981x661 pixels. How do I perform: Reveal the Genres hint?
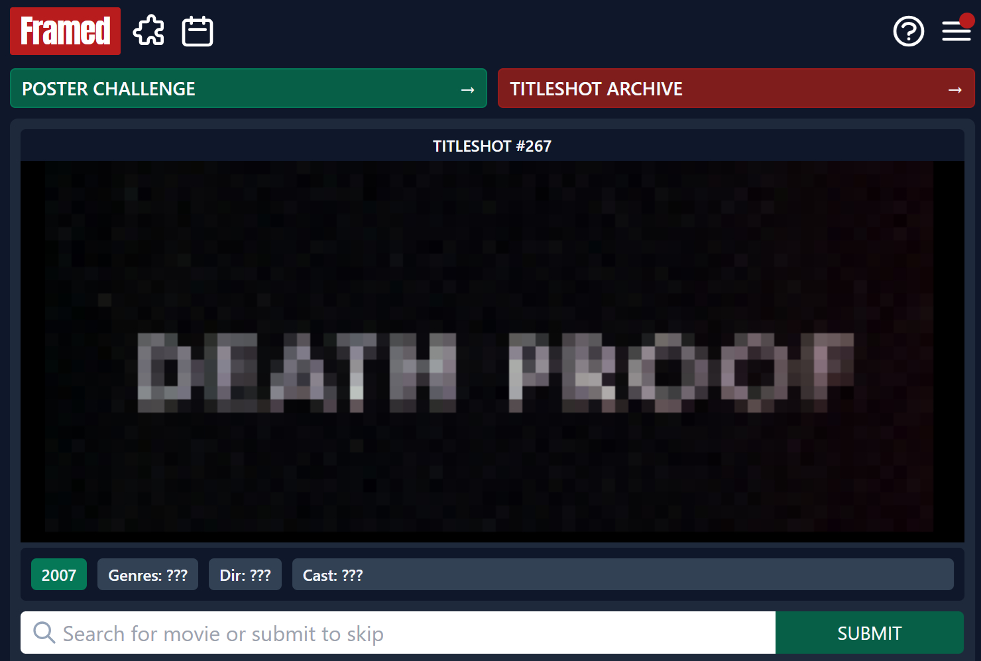[x=148, y=575]
